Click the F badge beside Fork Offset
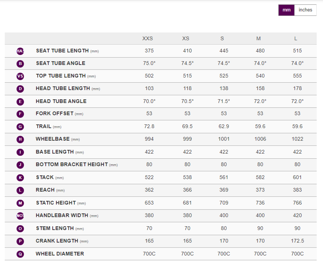This screenshot has height=264, width=323. click(x=20, y=114)
